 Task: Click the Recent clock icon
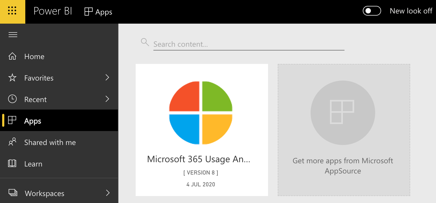pos(12,99)
